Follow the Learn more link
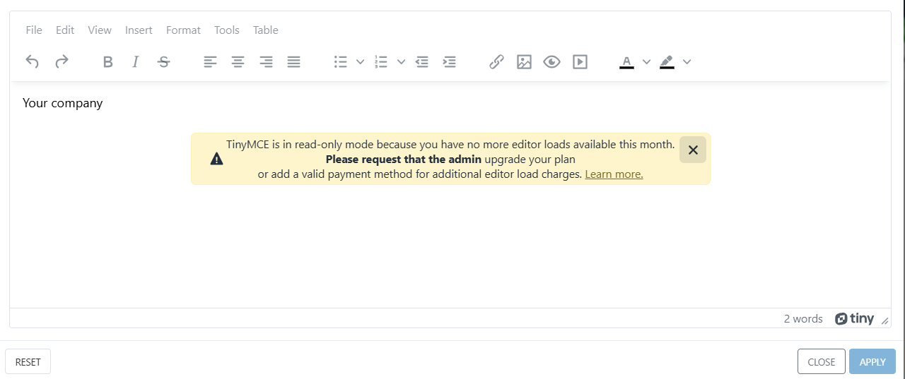 [x=614, y=174]
